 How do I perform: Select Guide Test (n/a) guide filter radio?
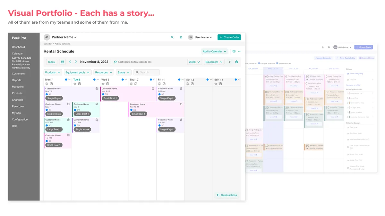click(348, 154)
